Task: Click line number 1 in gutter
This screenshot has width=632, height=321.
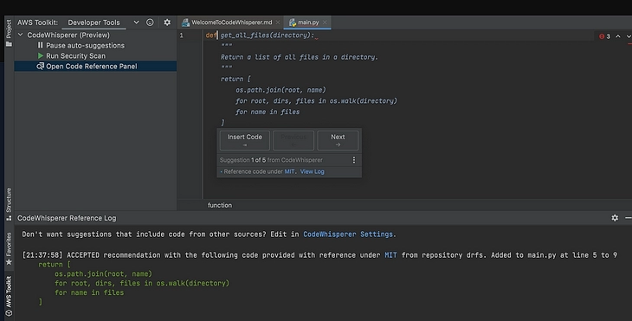Action: [x=182, y=35]
